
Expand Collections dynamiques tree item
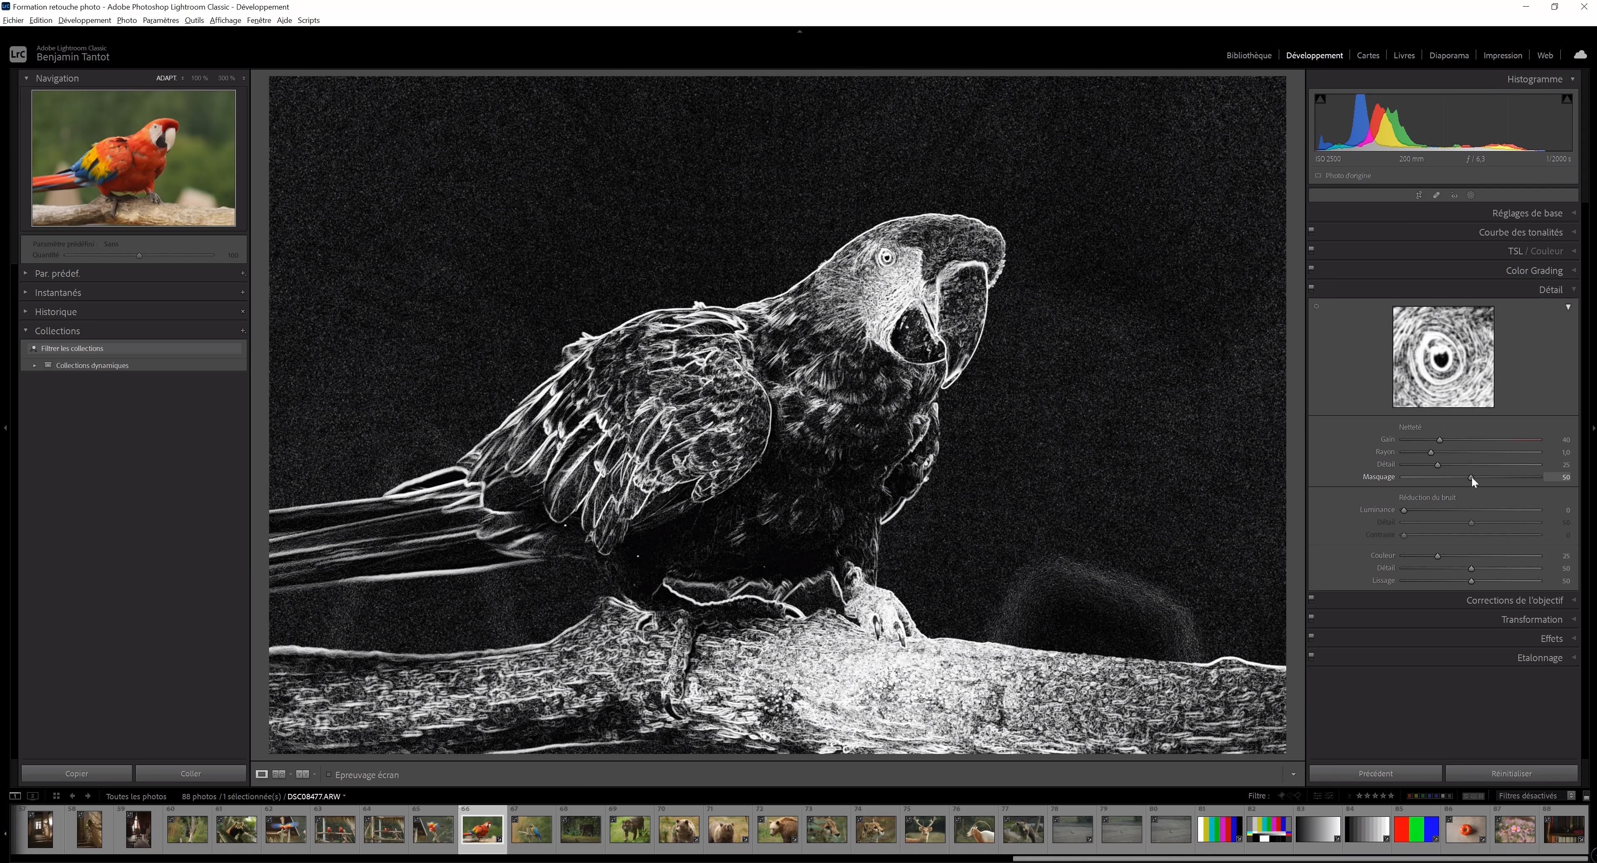pos(35,366)
